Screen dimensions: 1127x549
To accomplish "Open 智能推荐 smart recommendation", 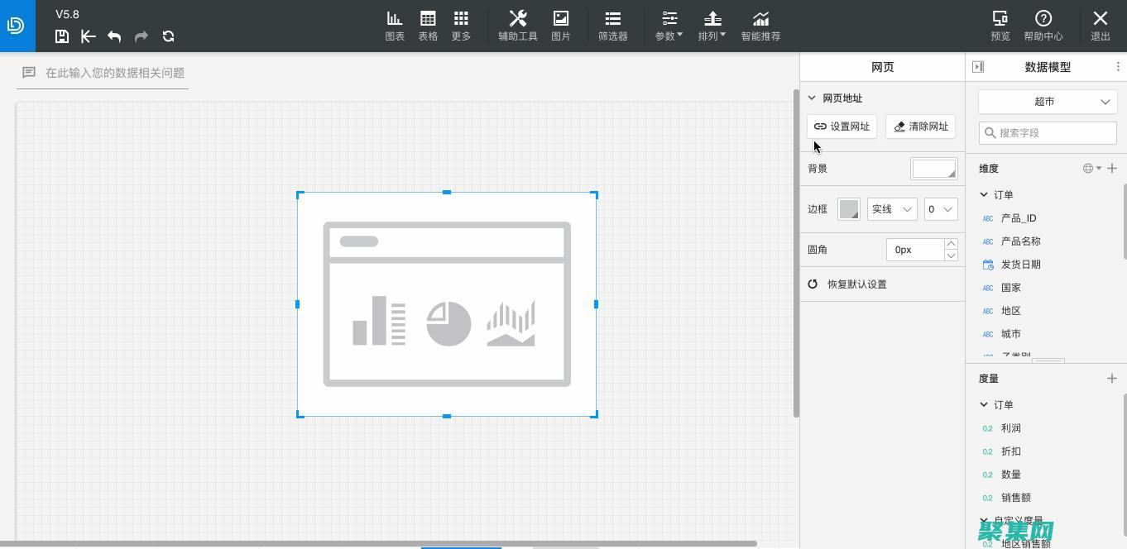I will (x=760, y=26).
